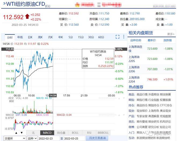177x141 pixels.
Task: Open 宏观数据 link
Action: coord(165,116)
